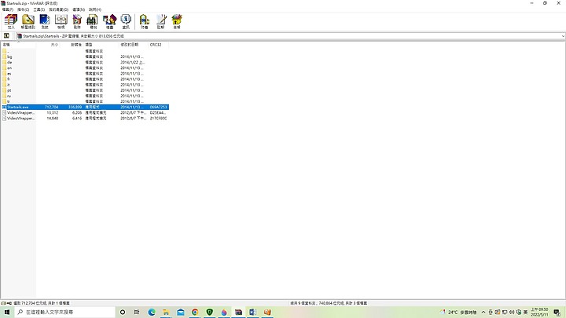Sort by the Type (類型) column header
566x318 pixels.
point(101,45)
